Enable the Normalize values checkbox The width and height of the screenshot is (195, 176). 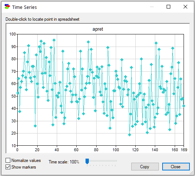coord(8,160)
